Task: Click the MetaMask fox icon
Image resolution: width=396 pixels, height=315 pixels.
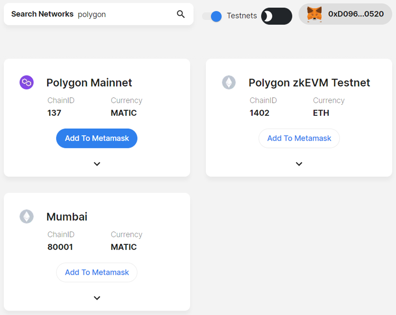Action: [x=314, y=14]
